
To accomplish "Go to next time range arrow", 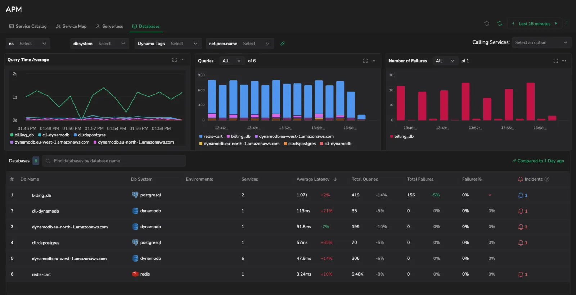I will 556,24.
